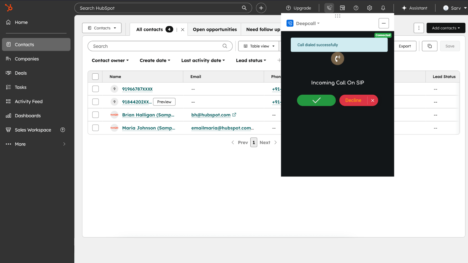Viewport: 468px width, 263px height.
Task: Decline the incoming call
Action: pos(353,100)
